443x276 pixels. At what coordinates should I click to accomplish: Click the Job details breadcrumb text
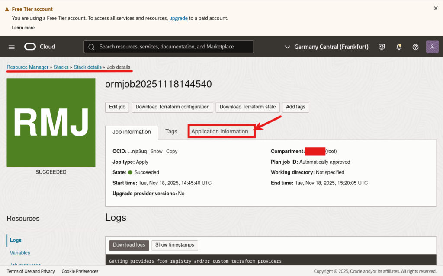point(119,67)
